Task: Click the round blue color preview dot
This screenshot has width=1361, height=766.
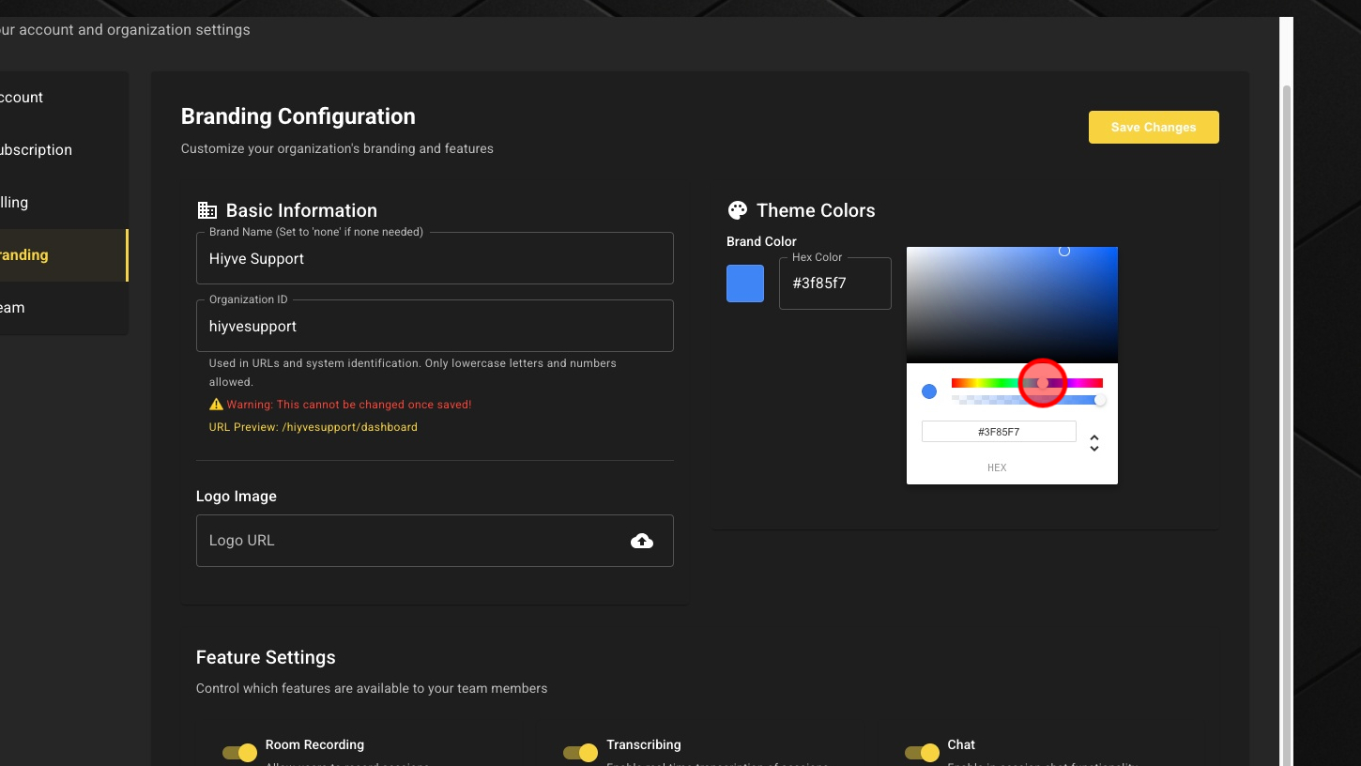Action: [x=929, y=391]
